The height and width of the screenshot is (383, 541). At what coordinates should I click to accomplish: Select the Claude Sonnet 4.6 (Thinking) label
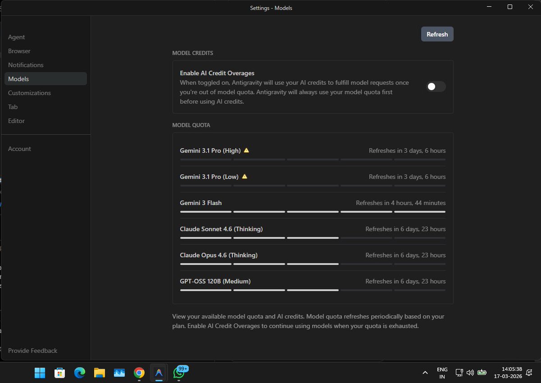[x=221, y=229]
